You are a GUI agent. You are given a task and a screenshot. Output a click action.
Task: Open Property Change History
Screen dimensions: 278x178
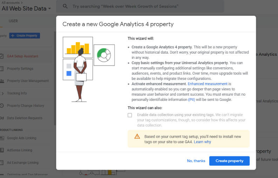pyautogui.click(x=25, y=105)
